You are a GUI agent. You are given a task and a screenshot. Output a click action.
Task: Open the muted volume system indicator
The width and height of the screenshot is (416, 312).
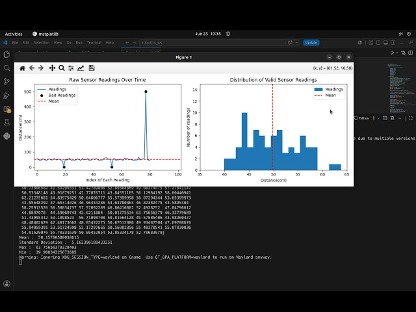[401, 34]
